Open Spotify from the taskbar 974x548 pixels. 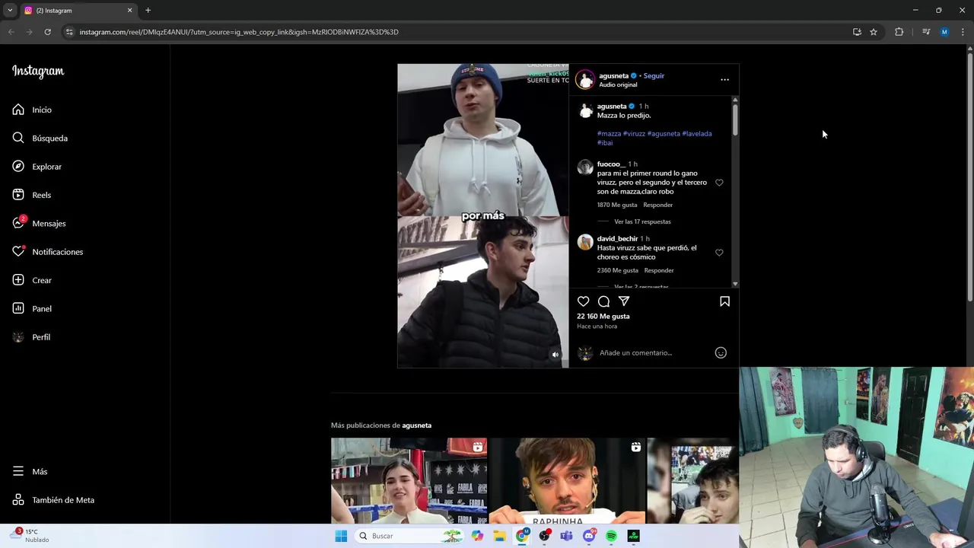[x=611, y=536]
